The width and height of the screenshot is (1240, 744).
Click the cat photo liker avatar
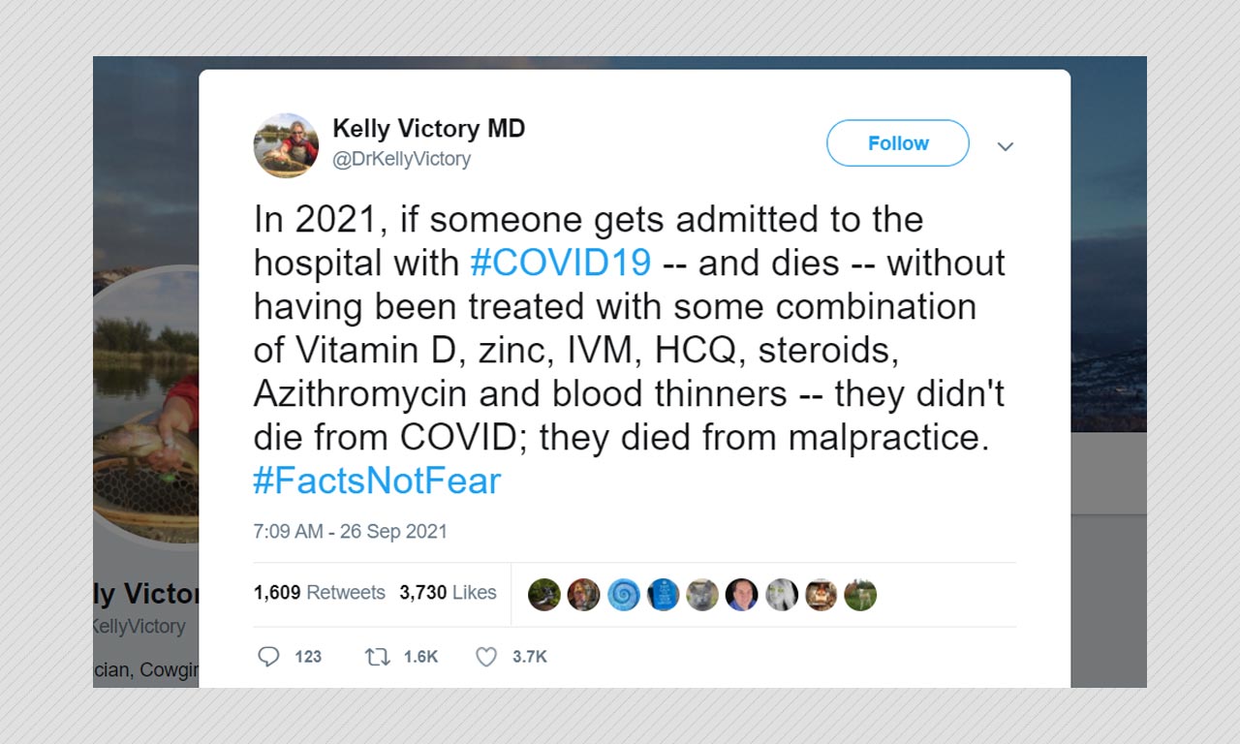click(x=702, y=594)
